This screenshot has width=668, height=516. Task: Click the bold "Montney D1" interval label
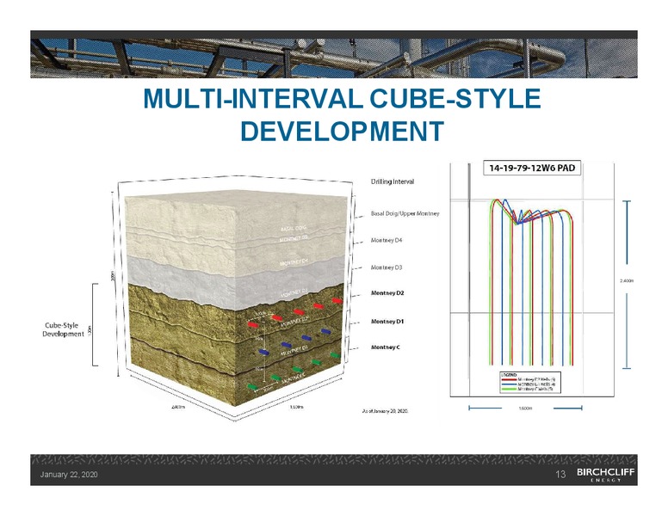(387, 322)
